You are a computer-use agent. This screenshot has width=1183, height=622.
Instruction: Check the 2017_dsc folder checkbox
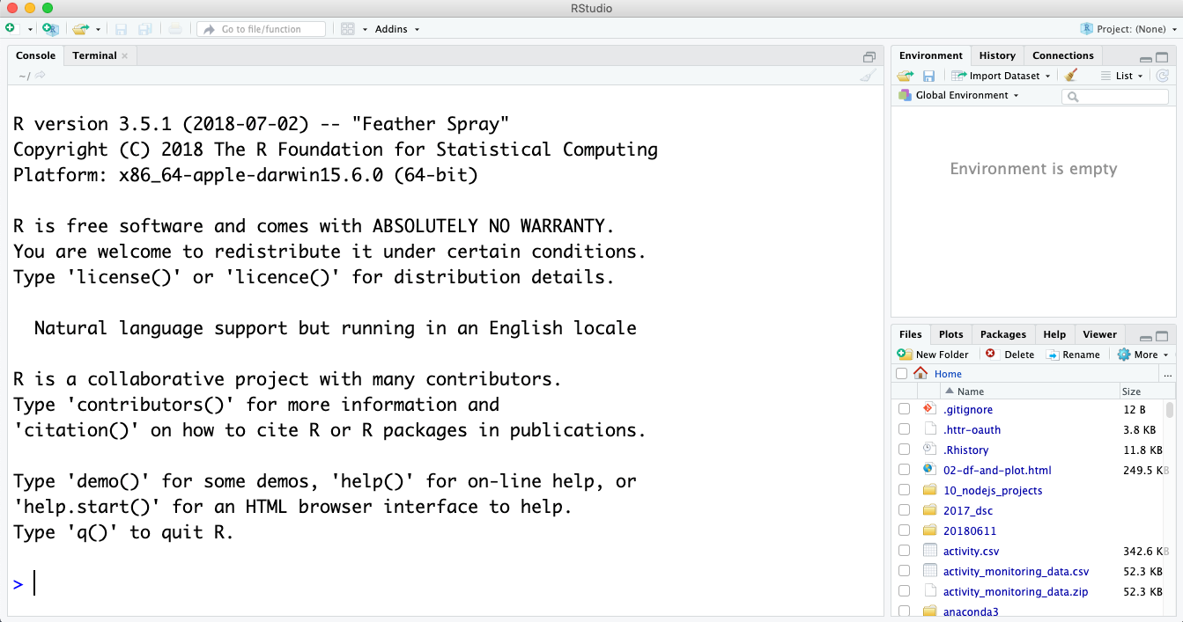(904, 510)
